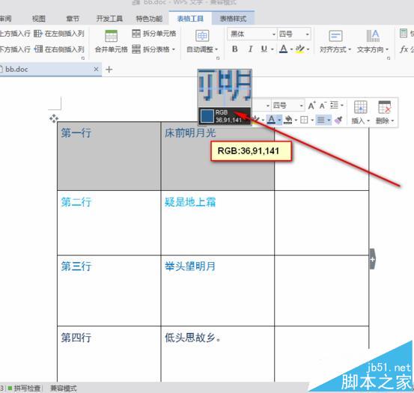This screenshot has height=393, width=414.
Task: Decrease font size in floating toolbar
Action: point(323,106)
